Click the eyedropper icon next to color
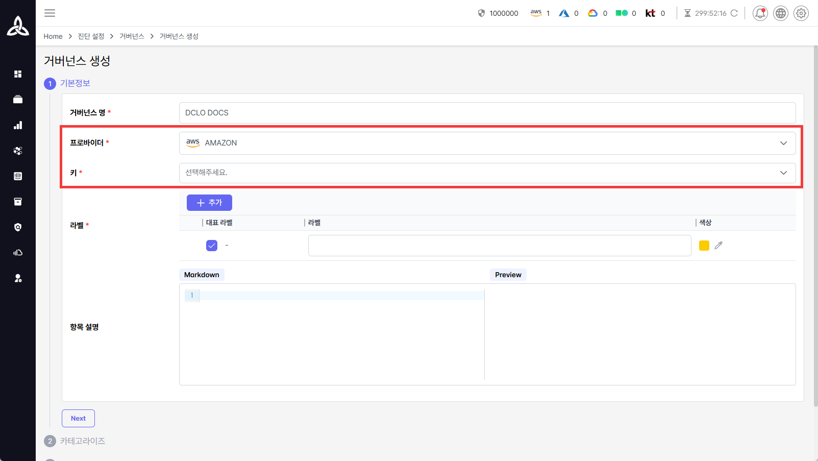The image size is (818, 461). (x=718, y=246)
